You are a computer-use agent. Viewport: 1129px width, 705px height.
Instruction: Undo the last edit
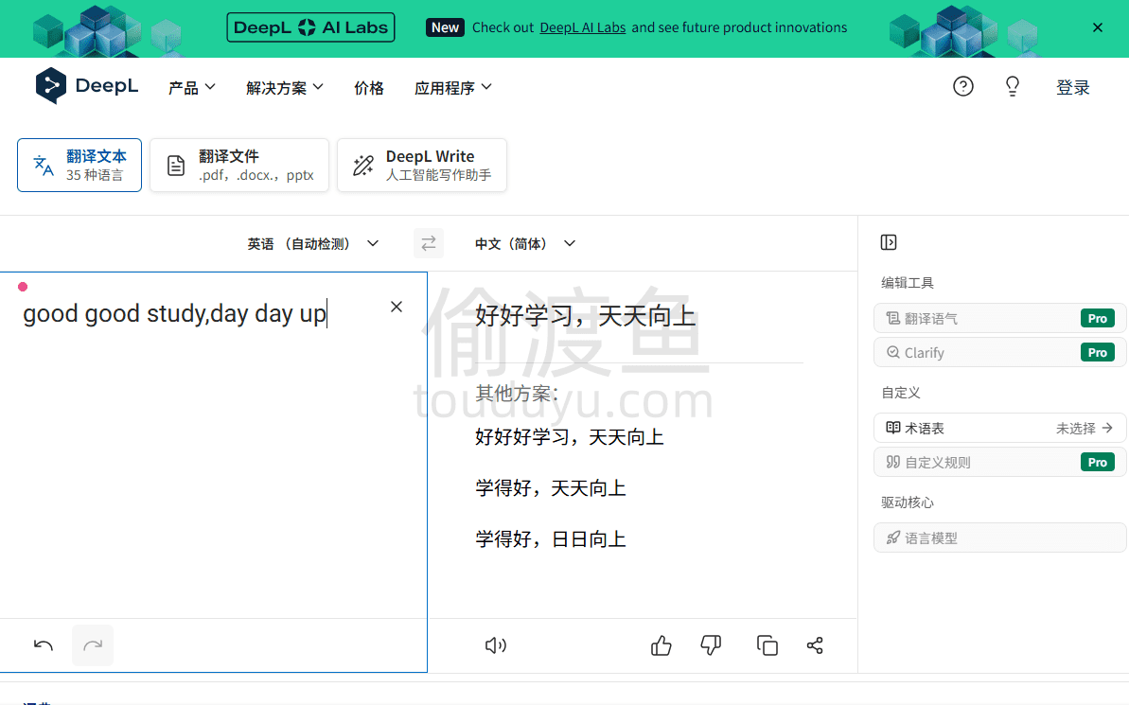44,645
